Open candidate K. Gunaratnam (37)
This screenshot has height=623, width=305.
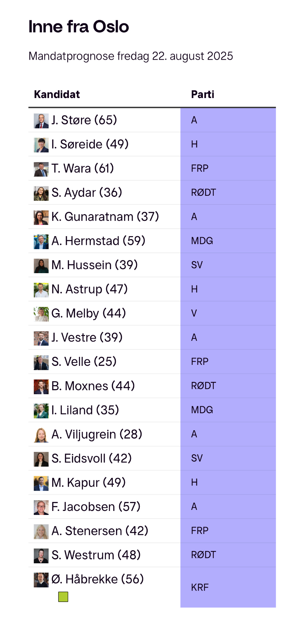[x=105, y=217]
